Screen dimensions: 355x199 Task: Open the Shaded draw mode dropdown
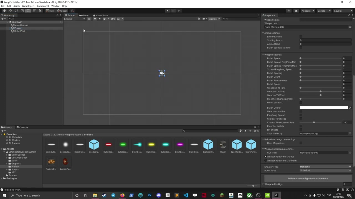tap(74, 19)
